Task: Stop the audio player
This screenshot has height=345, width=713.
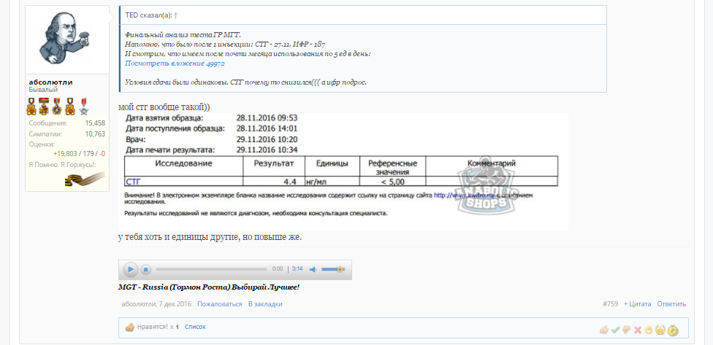Action: click(x=145, y=269)
